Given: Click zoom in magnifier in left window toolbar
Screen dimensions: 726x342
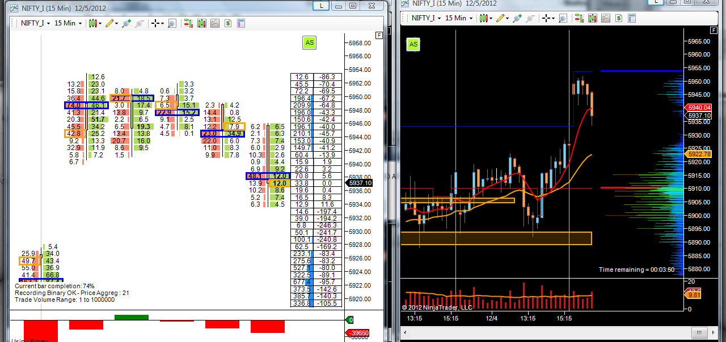Looking at the screenshot, I should [x=125, y=23].
